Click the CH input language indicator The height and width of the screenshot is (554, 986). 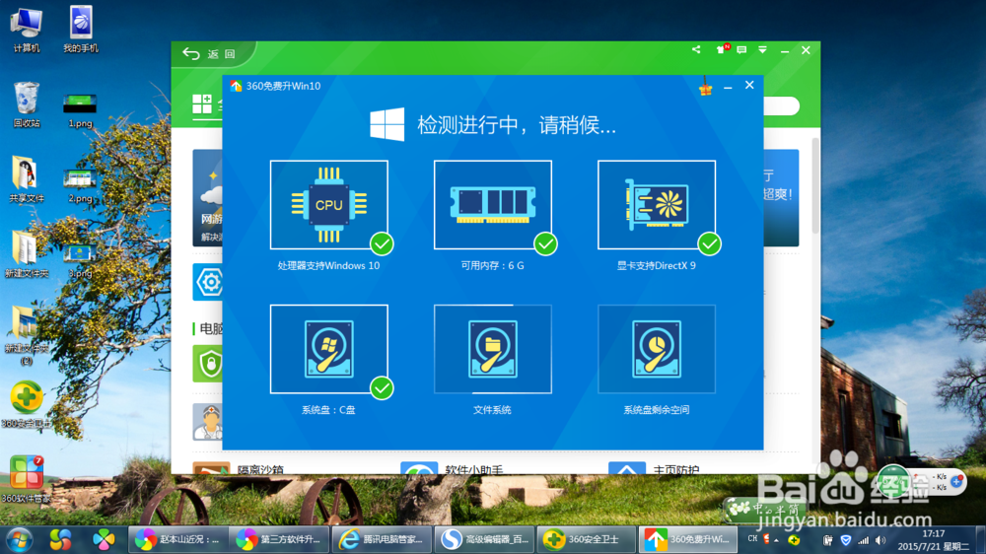[752, 539]
